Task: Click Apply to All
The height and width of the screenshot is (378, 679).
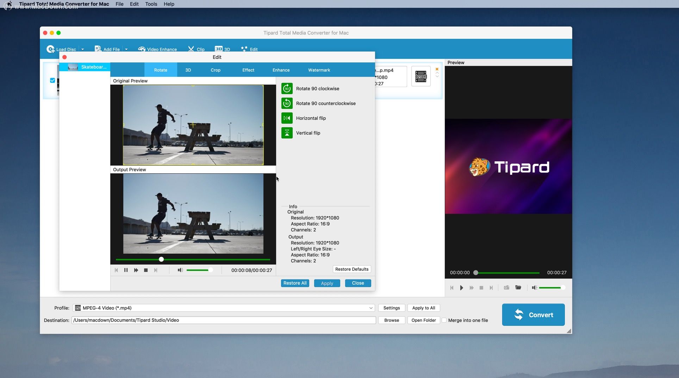Action: coord(423,308)
